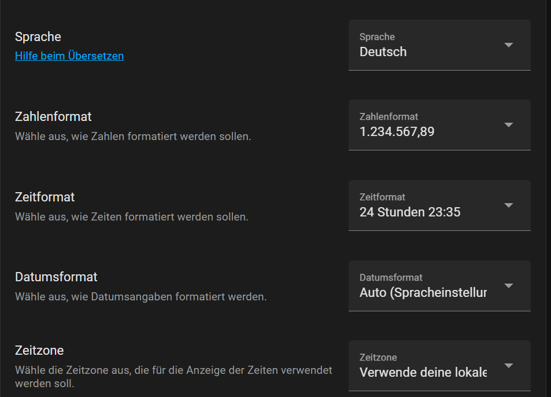Open the Sprache dropdown showing Deutsch
The height and width of the screenshot is (397, 551).
(x=428, y=45)
